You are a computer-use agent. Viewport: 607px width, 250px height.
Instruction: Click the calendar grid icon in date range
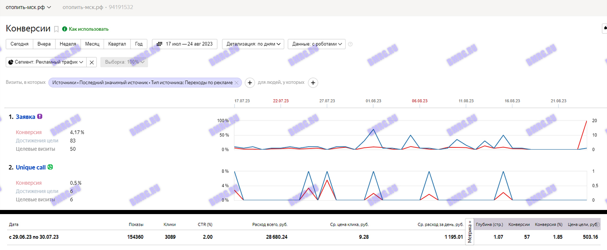pos(159,44)
